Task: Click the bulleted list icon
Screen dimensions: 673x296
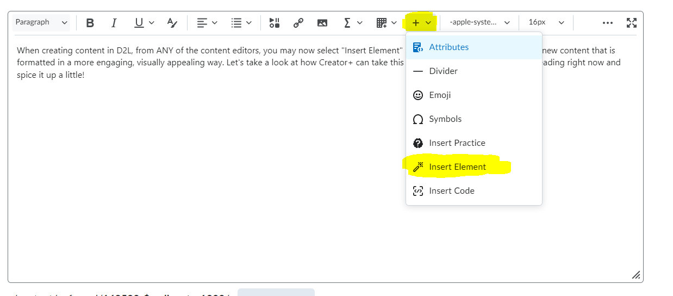Action: tap(236, 23)
